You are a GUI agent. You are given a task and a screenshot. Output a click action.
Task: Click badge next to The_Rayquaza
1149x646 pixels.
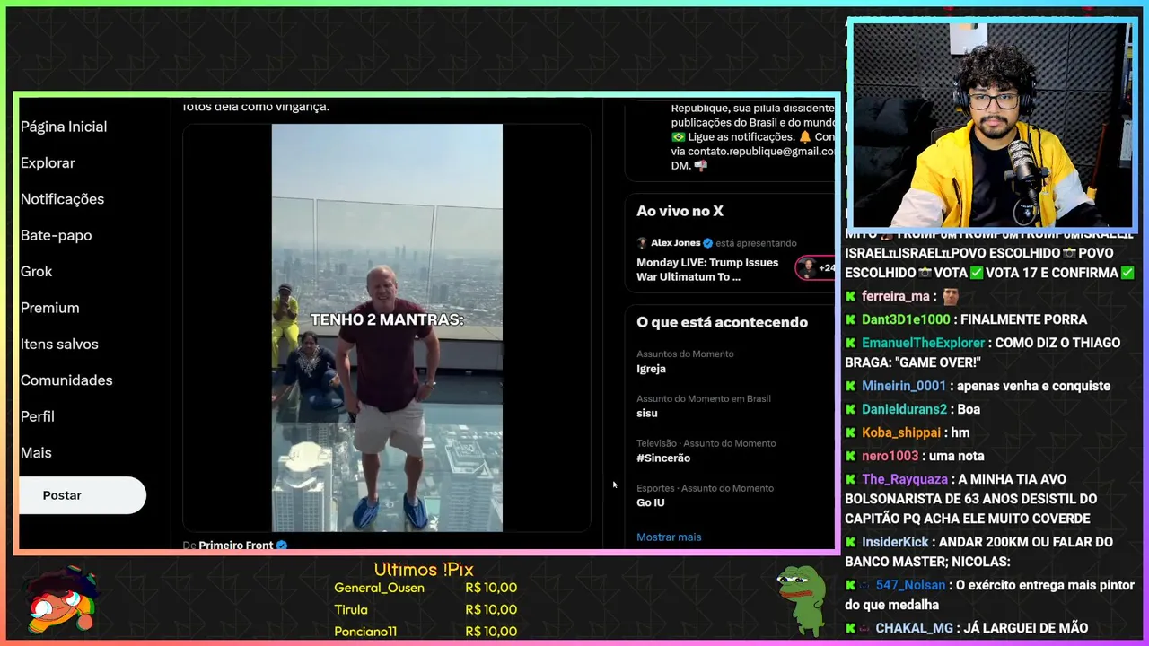[850, 479]
